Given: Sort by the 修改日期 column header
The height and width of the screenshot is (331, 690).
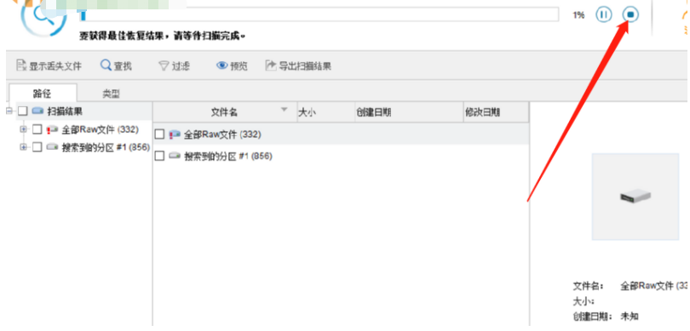Looking at the screenshot, I should [496, 112].
